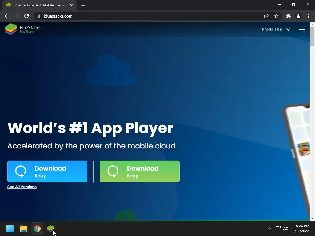This screenshot has width=315, height=236.
Task: Open Chrome's three-dot menu
Action: pos(308,16)
